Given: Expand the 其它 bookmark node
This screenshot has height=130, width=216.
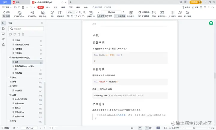Looking at the screenshot, I should click(9, 77).
